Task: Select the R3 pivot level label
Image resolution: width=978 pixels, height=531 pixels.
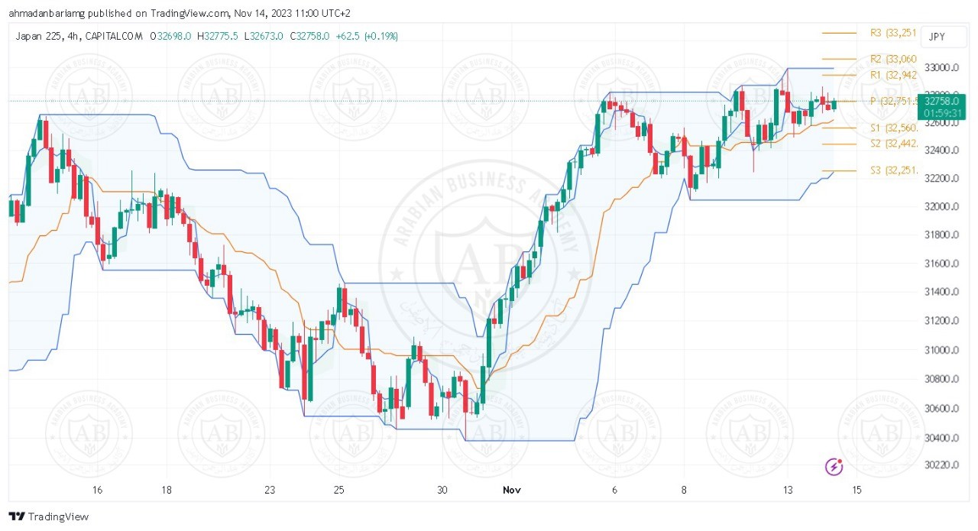Action: pos(892,33)
